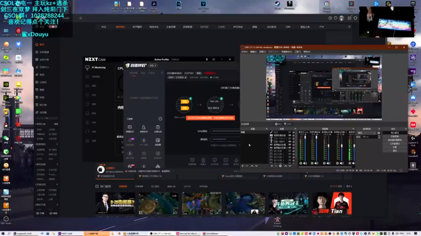Viewport: 421px width, 236px height.
Task: Click the rtmp地址 field in 直播伴侣
Action: coord(225,131)
